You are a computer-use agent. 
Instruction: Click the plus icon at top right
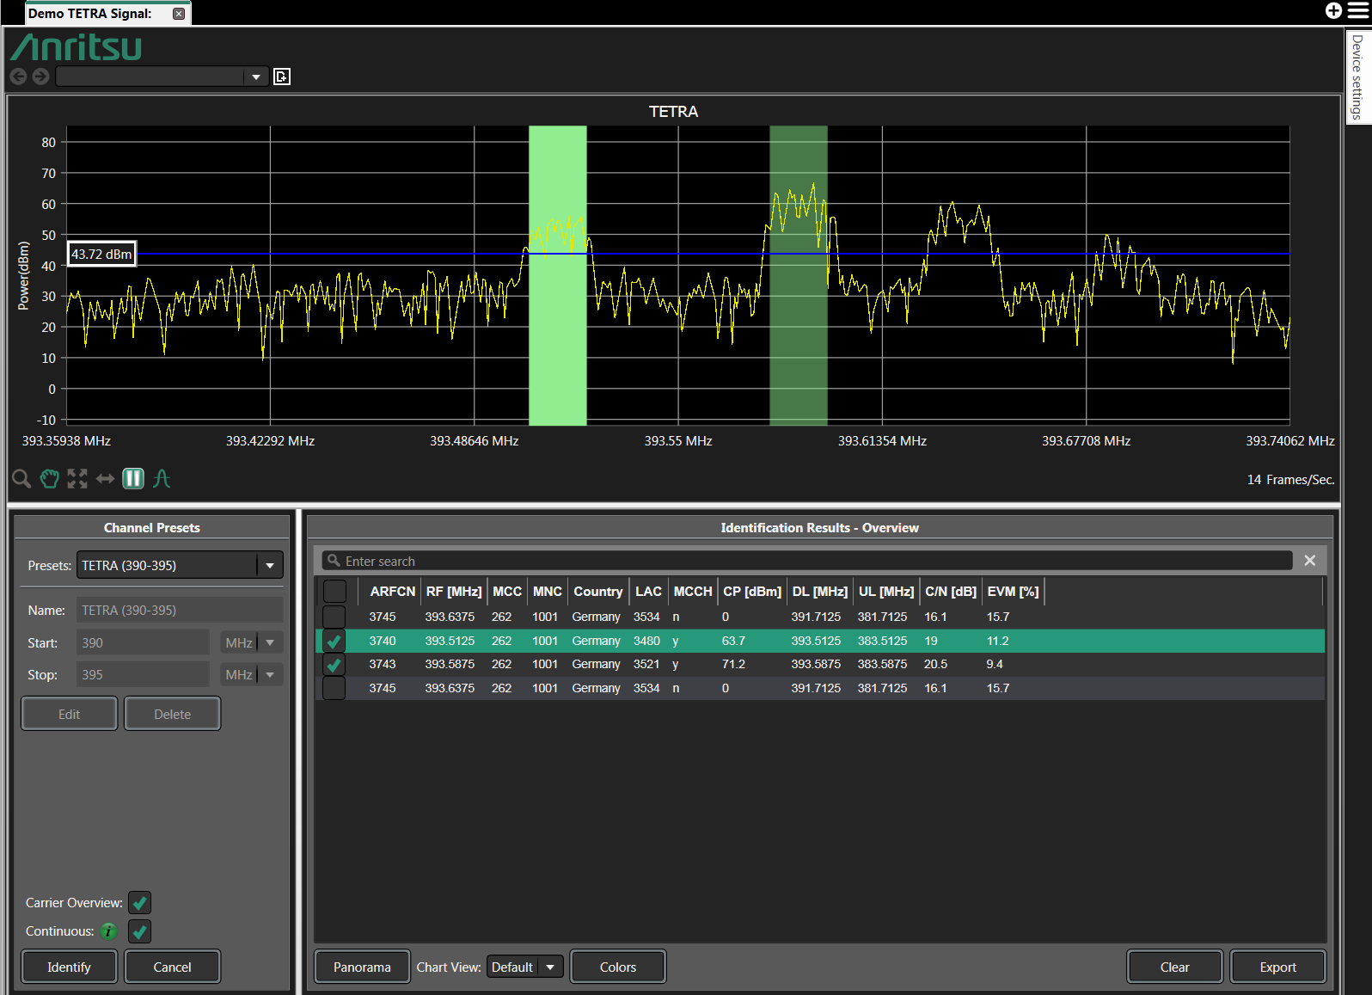[1333, 10]
